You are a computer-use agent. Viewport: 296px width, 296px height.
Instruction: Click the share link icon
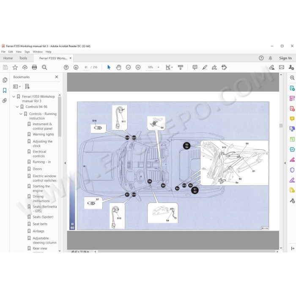click(271, 67)
